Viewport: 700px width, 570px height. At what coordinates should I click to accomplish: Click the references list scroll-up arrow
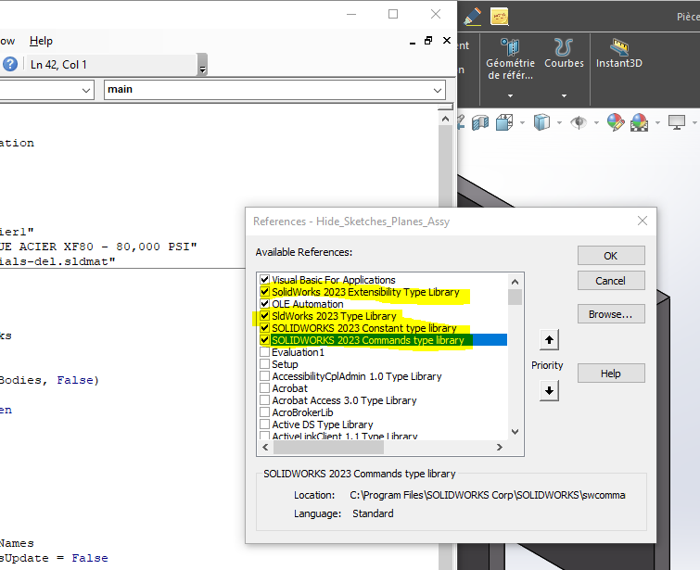tap(515, 282)
